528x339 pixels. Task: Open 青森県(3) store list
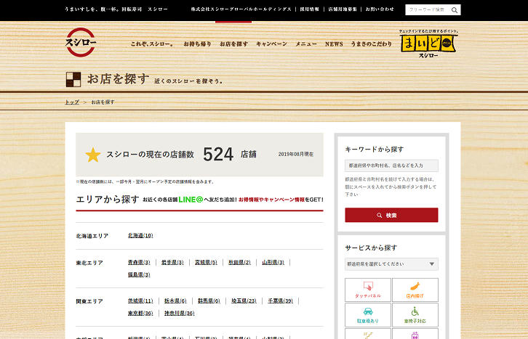pos(139,262)
